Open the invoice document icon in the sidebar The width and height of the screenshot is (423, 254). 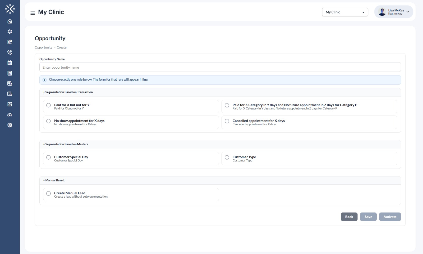(x=10, y=83)
